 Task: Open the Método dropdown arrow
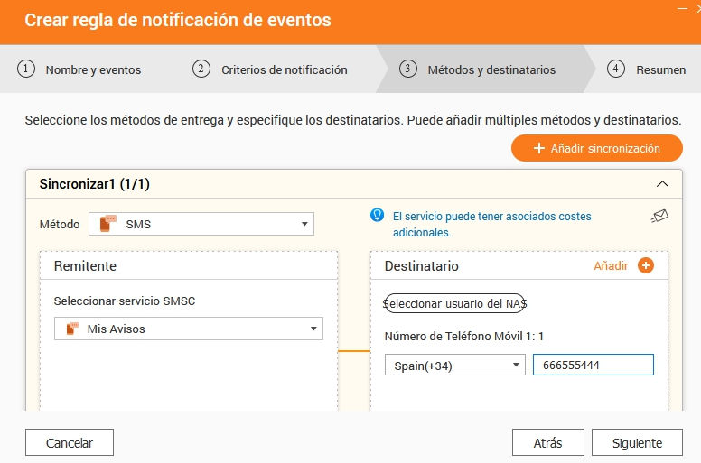point(304,224)
